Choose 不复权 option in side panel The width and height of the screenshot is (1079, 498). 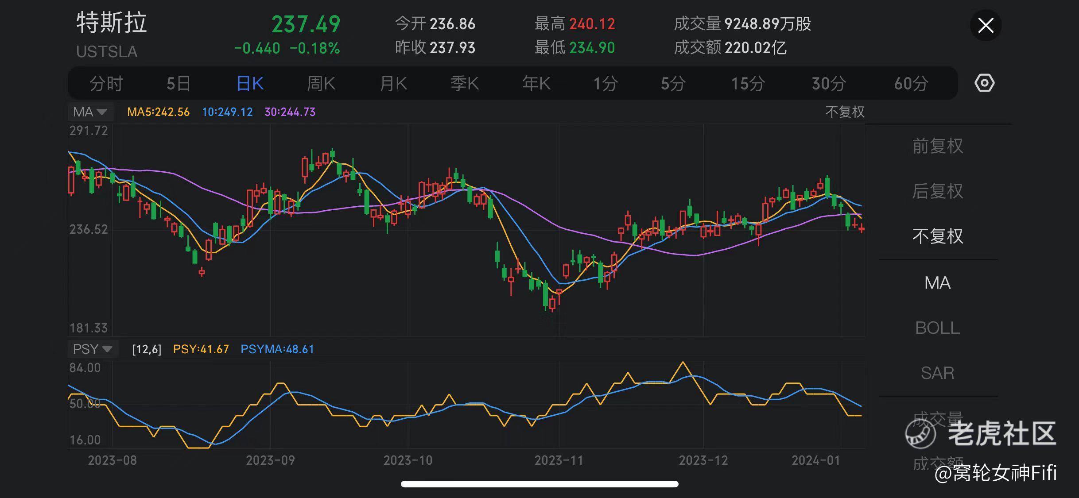[x=938, y=236]
